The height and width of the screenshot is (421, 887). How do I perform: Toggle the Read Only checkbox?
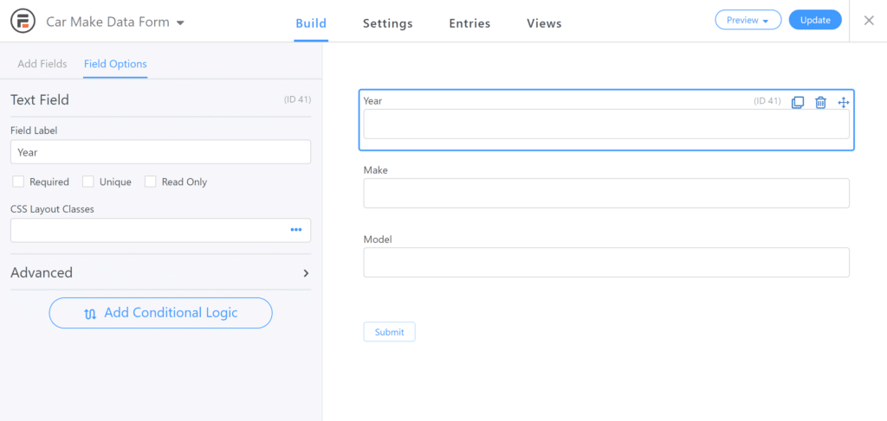150,182
